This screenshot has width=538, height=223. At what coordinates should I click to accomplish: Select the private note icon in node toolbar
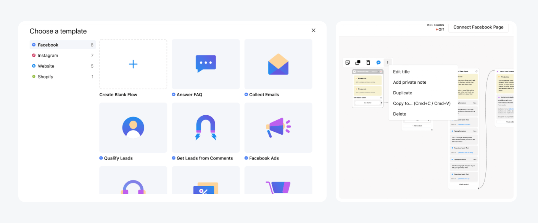coord(348,62)
